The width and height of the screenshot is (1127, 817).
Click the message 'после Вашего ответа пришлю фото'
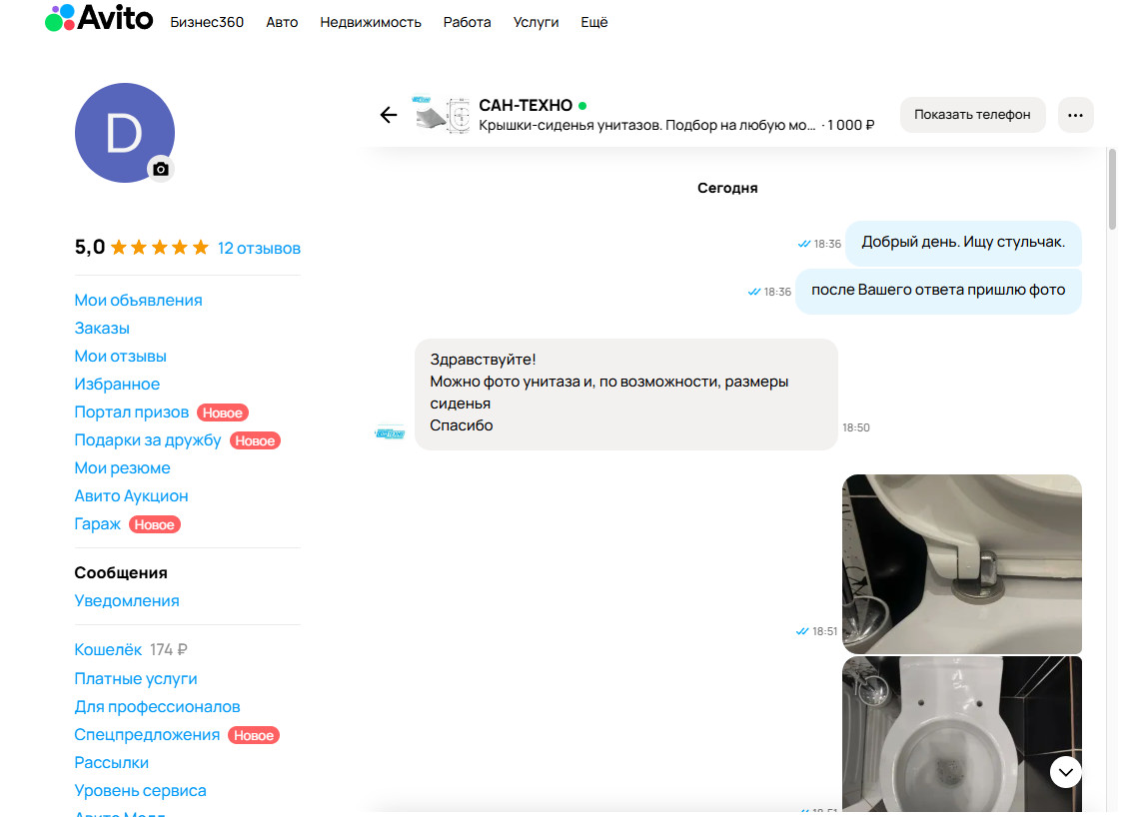(938, 291)
